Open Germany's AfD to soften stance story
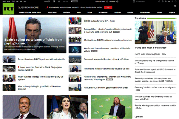 click(155, 89)
